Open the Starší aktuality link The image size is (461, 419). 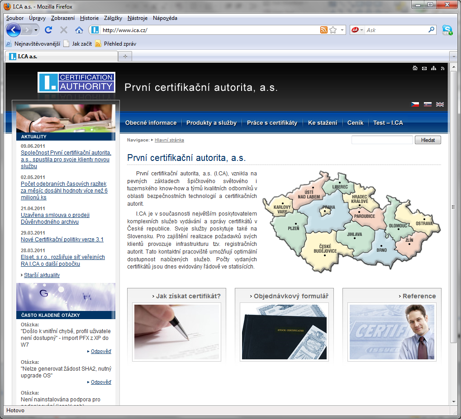[42, 275]
